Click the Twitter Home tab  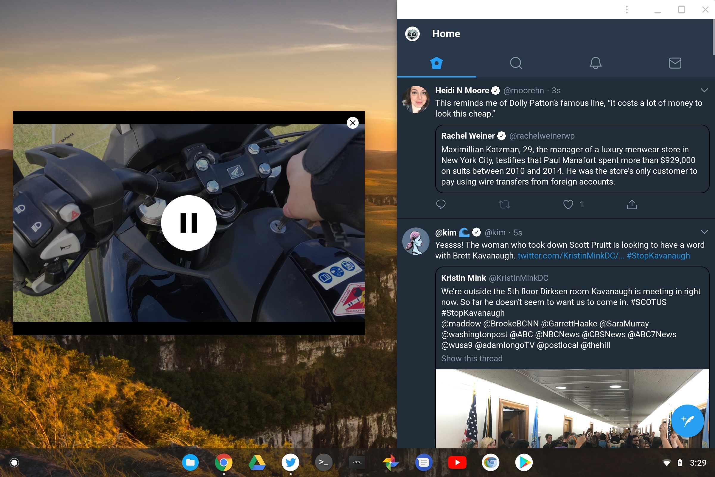[437, 63]
